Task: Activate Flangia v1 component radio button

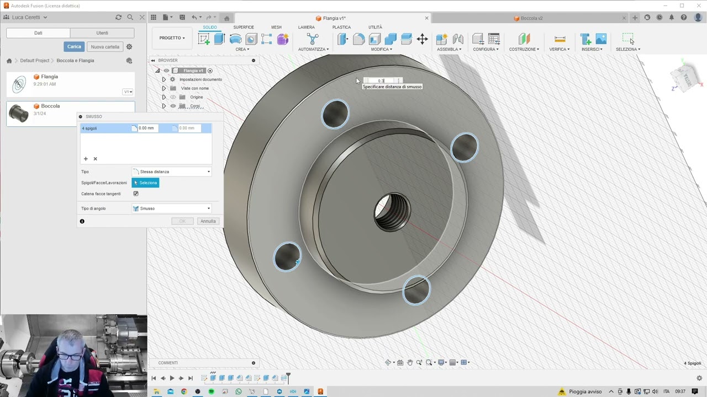Action: click(x=210, y=71)
